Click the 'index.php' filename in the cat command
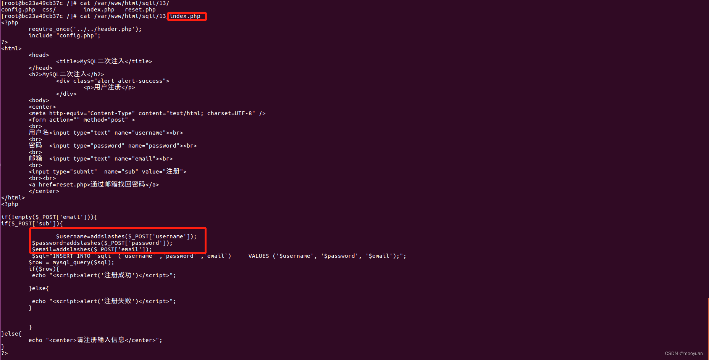This screenshot has height=360, width=709. (x=185, y=16)
